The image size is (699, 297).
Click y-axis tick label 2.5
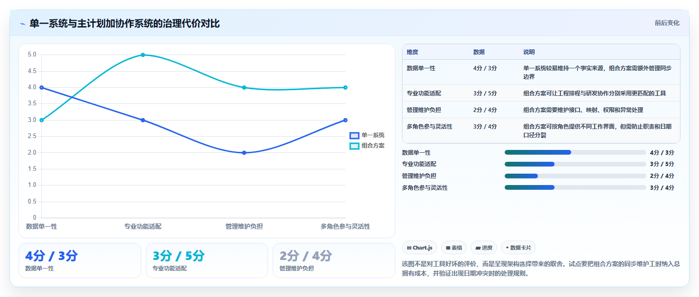point(32,136)
